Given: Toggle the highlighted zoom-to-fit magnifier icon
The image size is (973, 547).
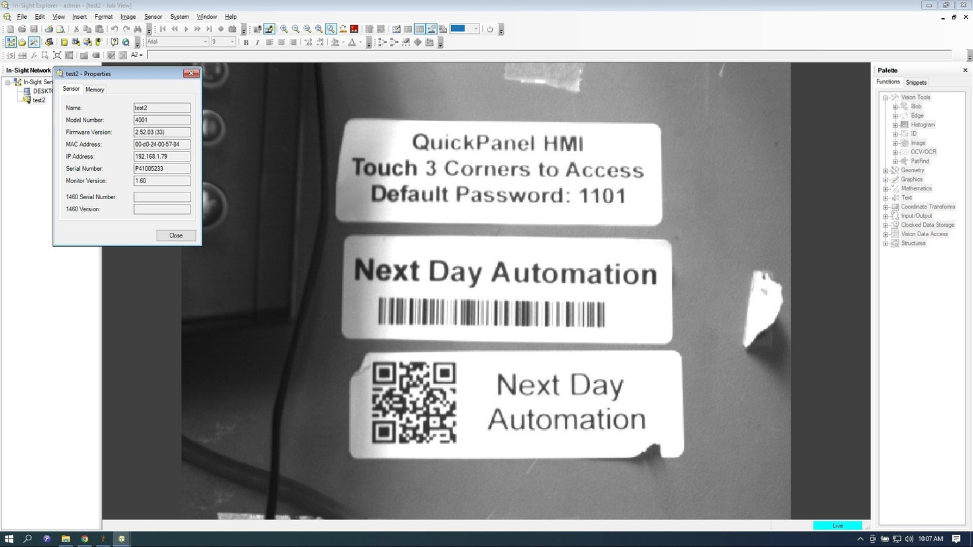Looking at the screenshot, I should click(331, 29).
